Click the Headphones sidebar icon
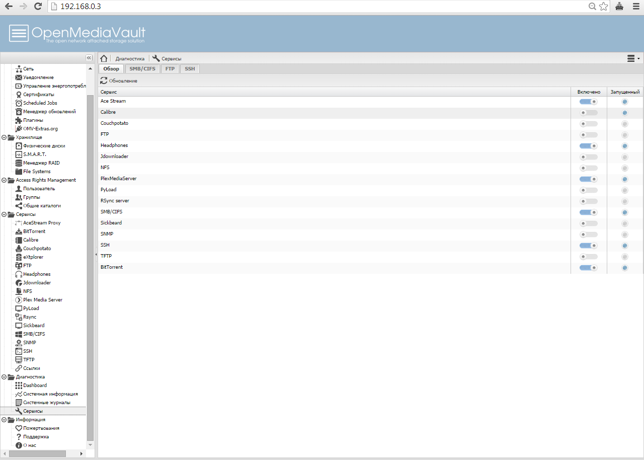644x460 pixels. (19, 274)
